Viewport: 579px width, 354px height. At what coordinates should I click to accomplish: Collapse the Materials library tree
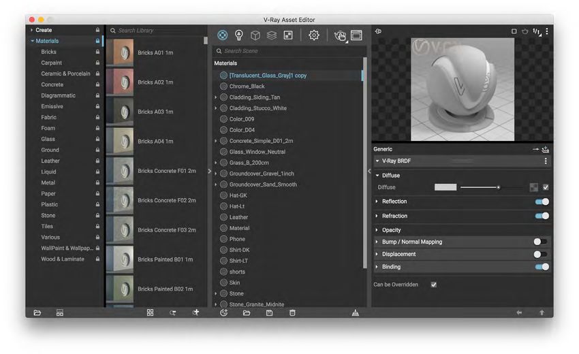point(33,41)
